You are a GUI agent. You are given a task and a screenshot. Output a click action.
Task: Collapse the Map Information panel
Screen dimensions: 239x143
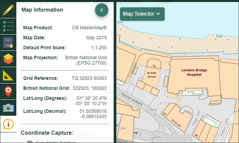point(102,10)
